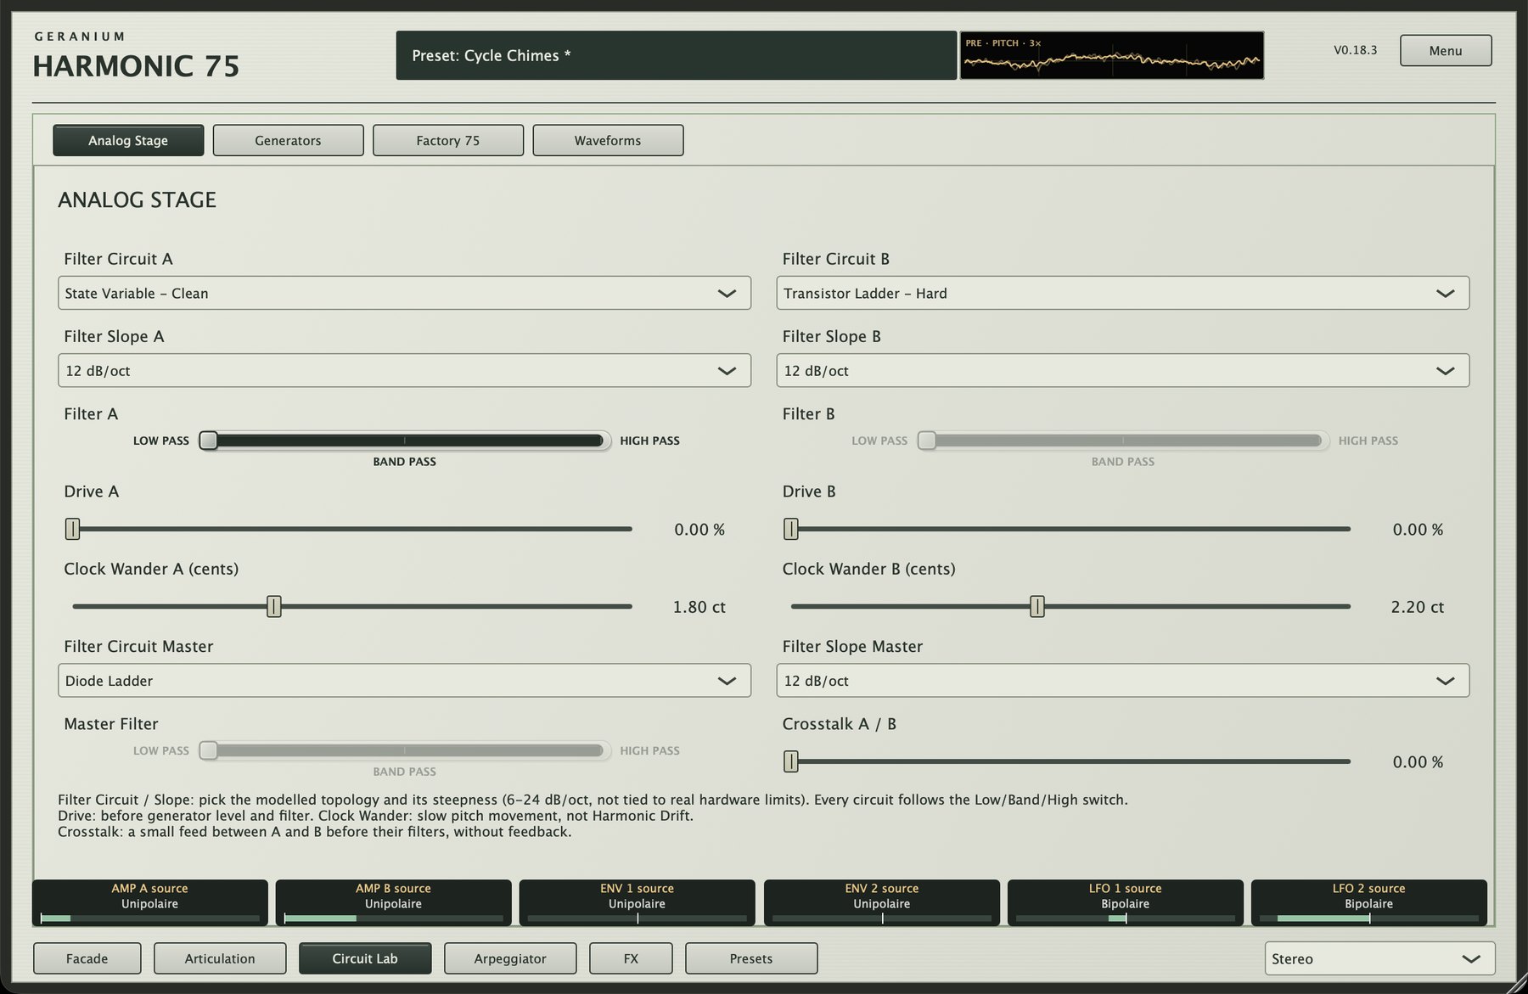Click the Crosstalk A / B slider handle
The width and height of the screenshot is (1528, 994).
[x=791, y=761]
